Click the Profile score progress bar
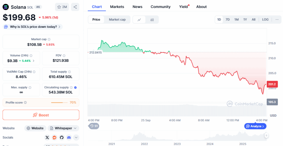 click(x=60, y=102)
